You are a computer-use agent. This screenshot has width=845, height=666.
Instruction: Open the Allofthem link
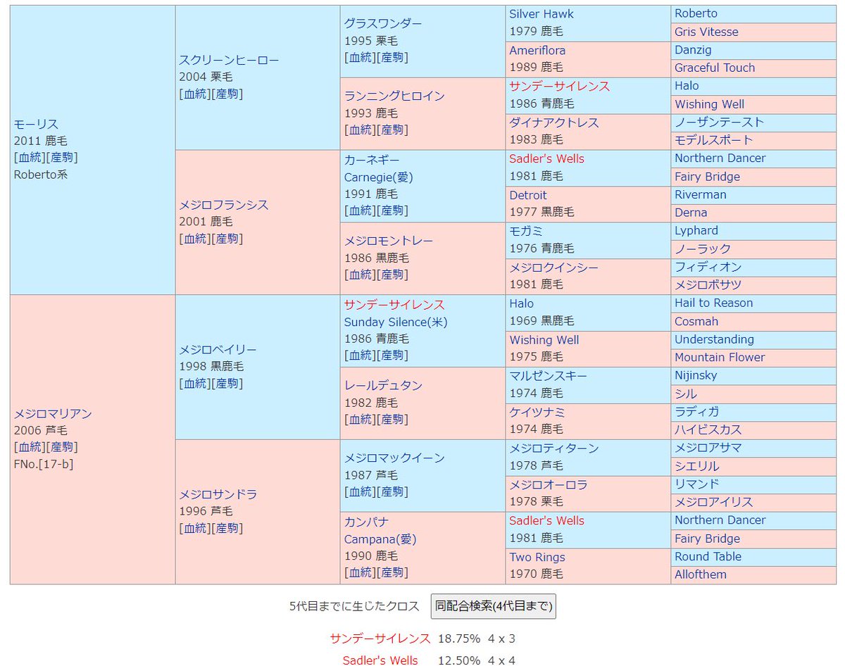(701, 574)
